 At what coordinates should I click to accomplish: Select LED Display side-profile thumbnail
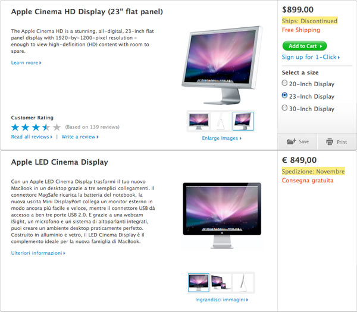click(243, 282)
